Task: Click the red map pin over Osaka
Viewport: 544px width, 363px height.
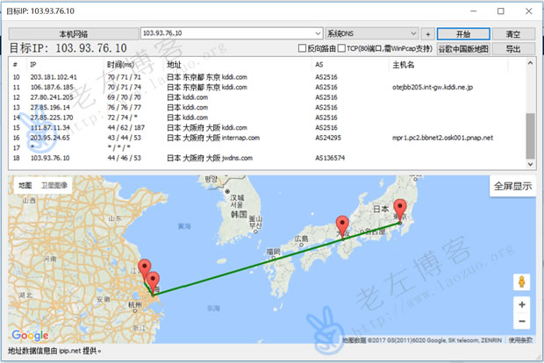Action: click(x=343, y=225)
